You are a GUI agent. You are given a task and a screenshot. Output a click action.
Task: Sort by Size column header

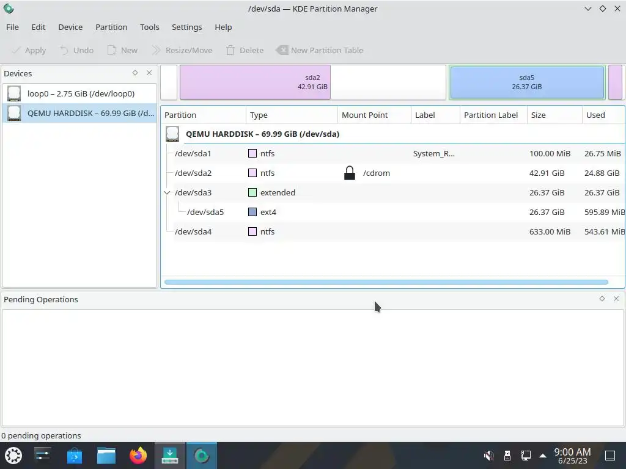point(554,115)
